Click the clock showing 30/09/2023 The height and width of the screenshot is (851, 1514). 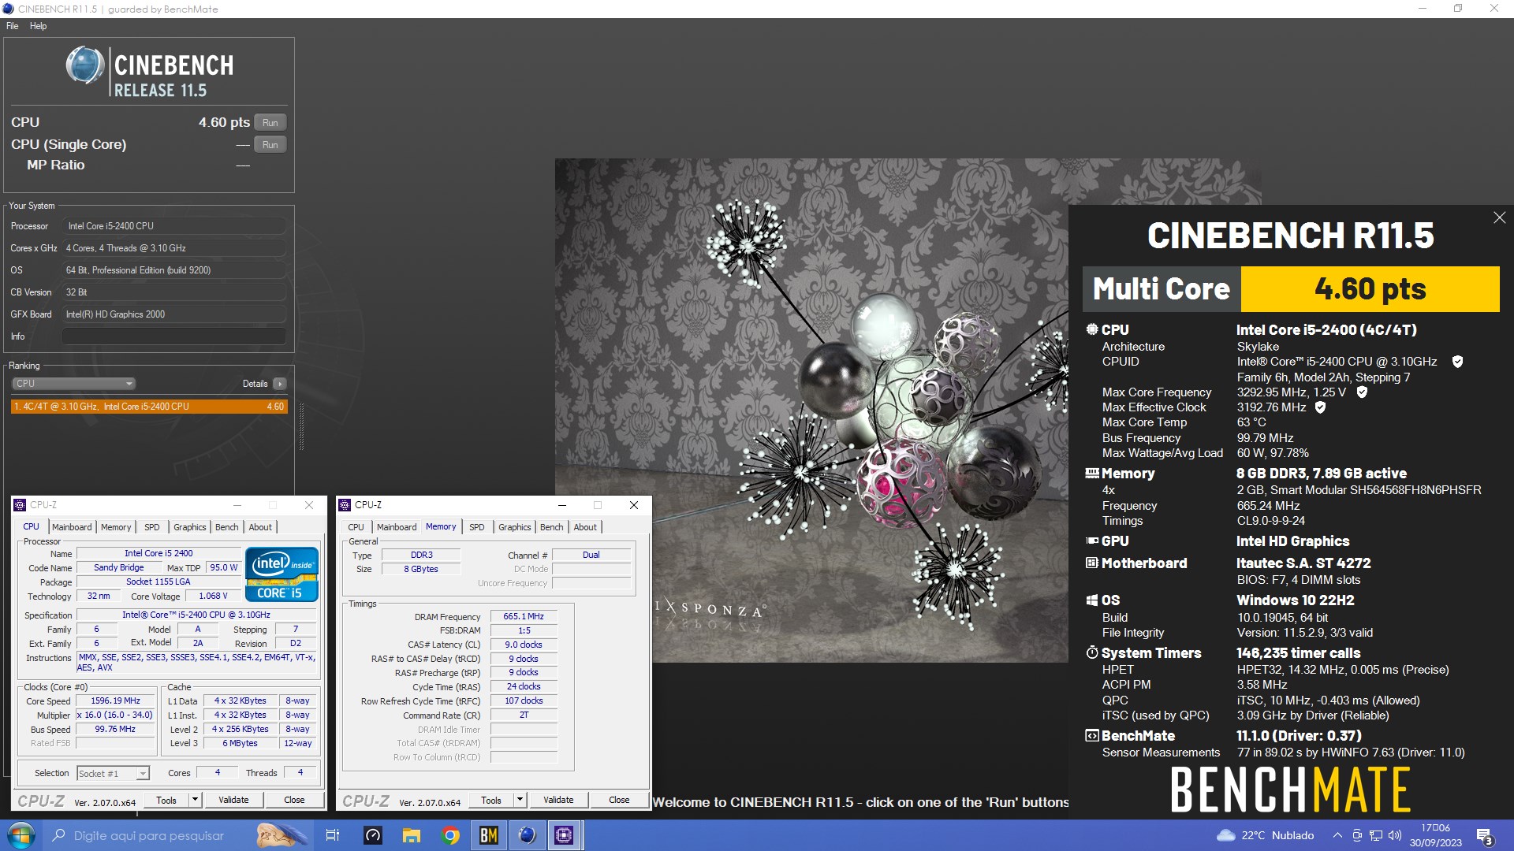[1435, 835]
